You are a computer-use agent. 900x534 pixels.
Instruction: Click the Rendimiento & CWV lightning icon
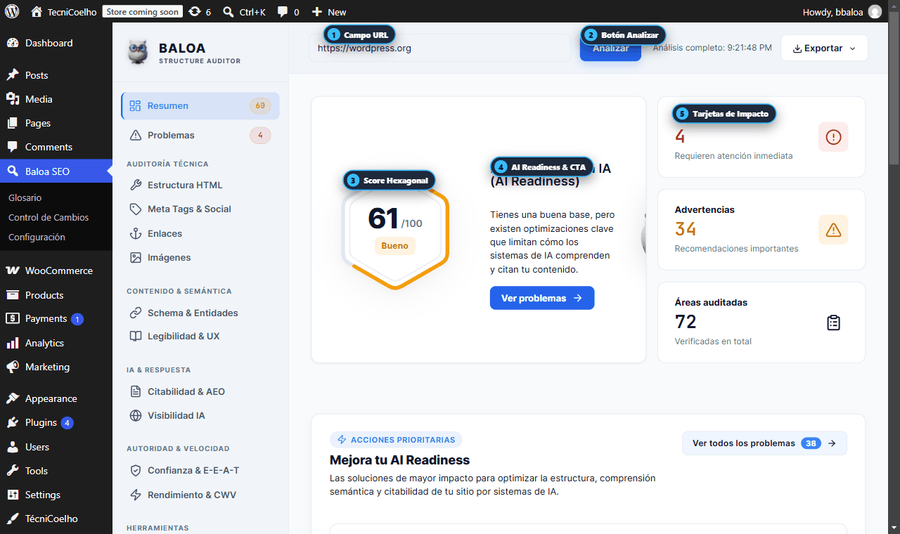(136, 495)
